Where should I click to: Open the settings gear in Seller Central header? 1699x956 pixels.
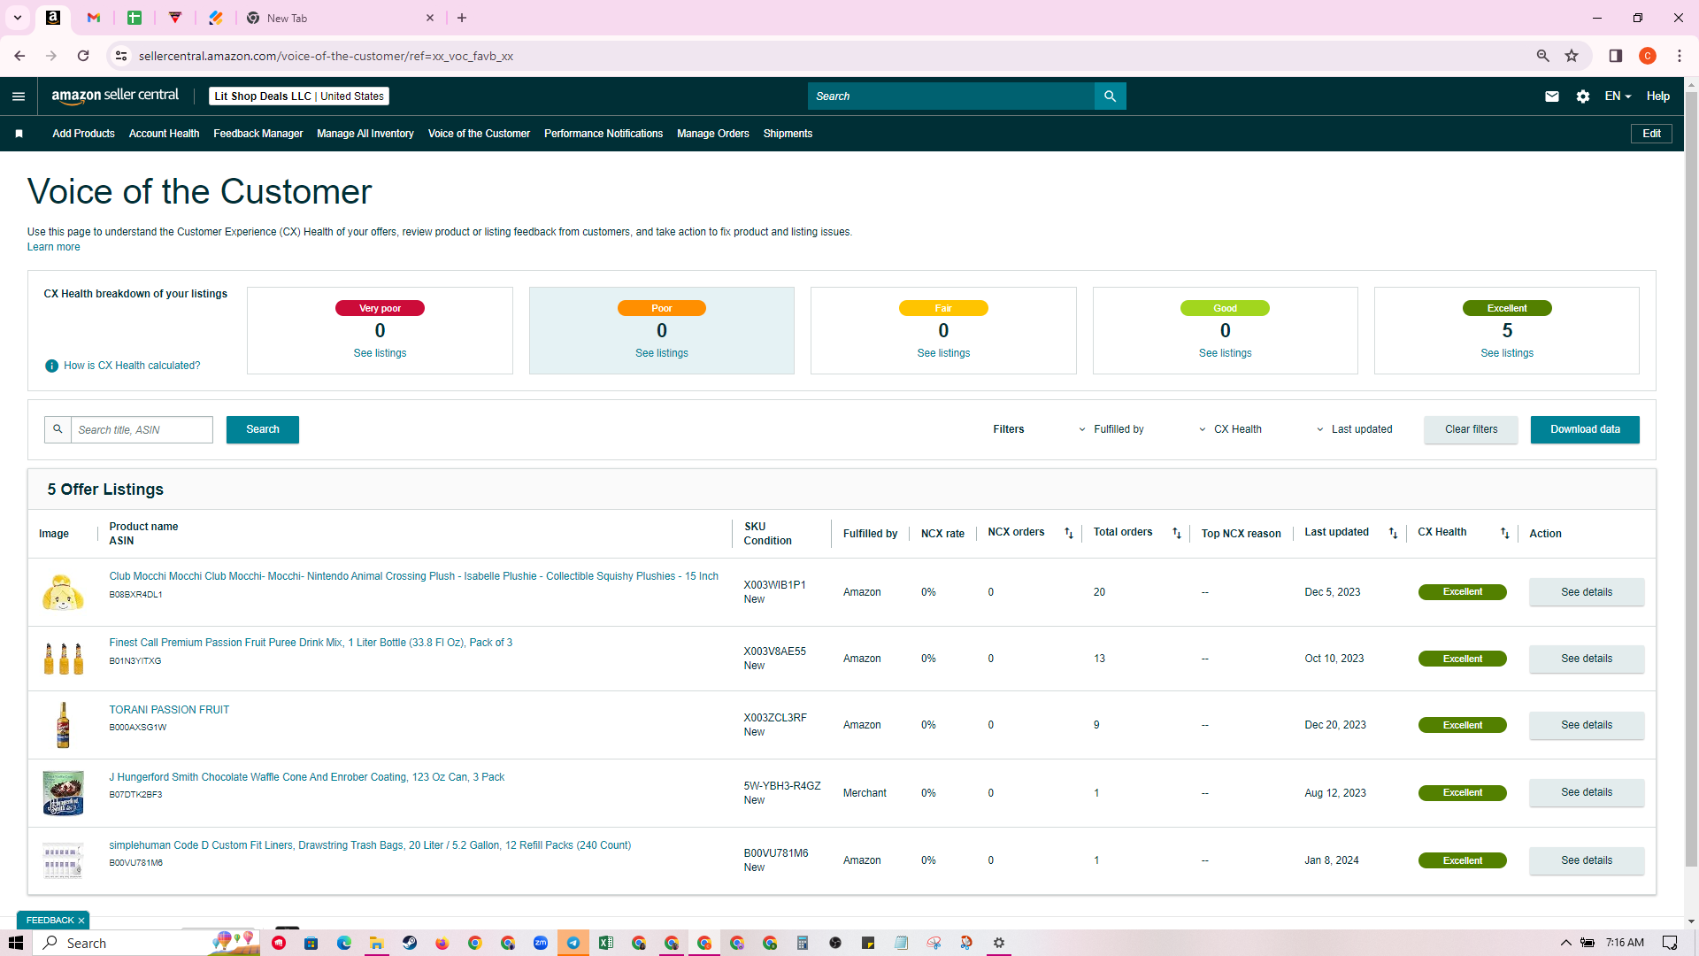pyautogui.click(x=1583, y=96)
